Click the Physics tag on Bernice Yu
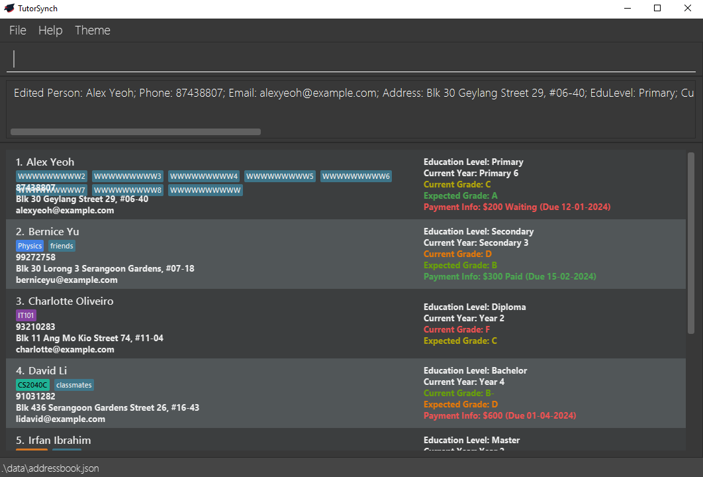The image size is (703, 477). [x=30, y=246]
